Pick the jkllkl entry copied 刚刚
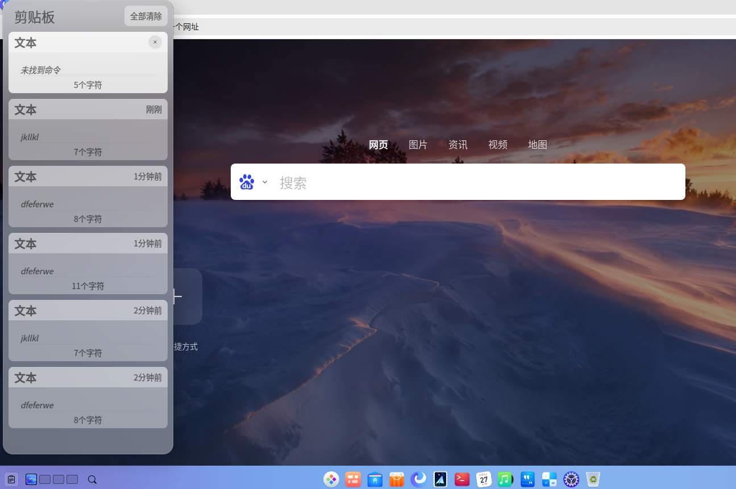 coord(88,129)
